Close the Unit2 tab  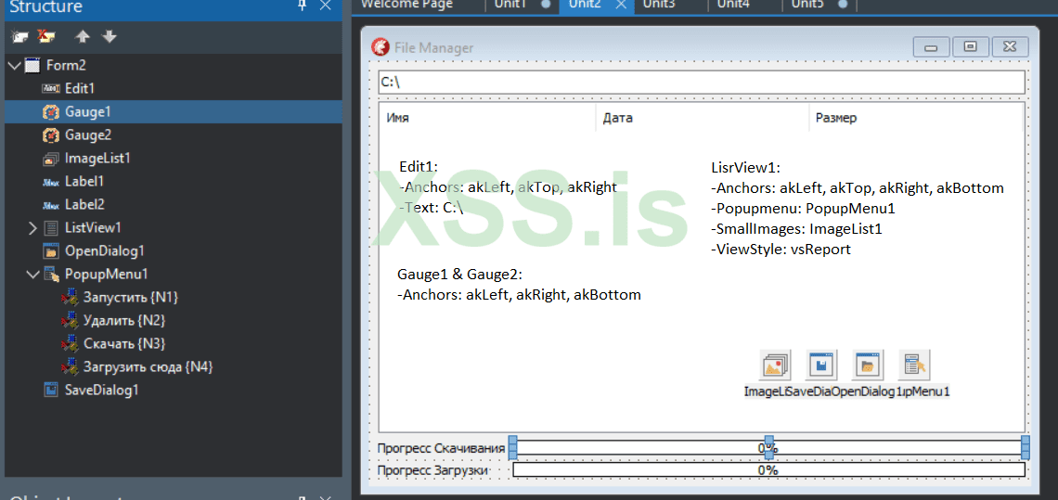point(622,5)
